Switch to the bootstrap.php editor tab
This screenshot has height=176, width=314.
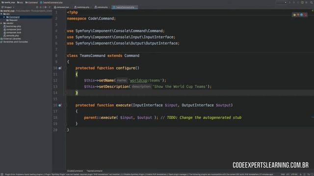tap(83, 7)
